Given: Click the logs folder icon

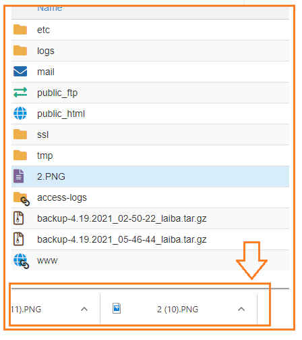Looking at the screenshot, I should pyautogui.click(x=20, y=51).
